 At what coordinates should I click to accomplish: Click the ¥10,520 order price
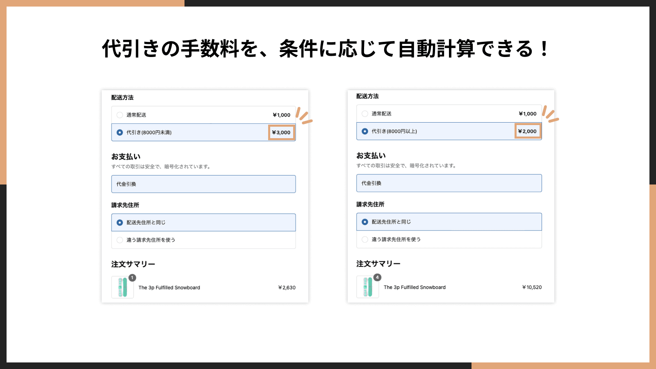532,287
